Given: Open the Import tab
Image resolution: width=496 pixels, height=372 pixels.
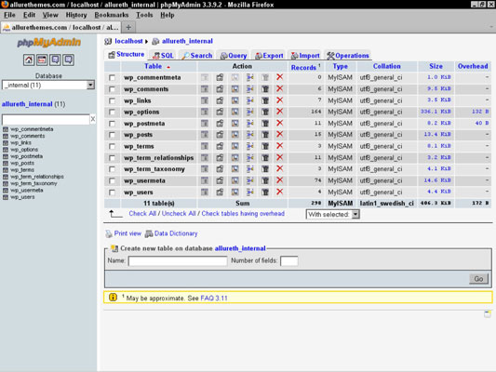Looking at the screenshot, I should click(305, 56).
